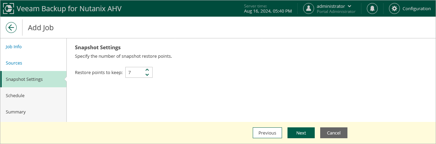
Task: Click the administrator user name
Action: coord(331,6)
